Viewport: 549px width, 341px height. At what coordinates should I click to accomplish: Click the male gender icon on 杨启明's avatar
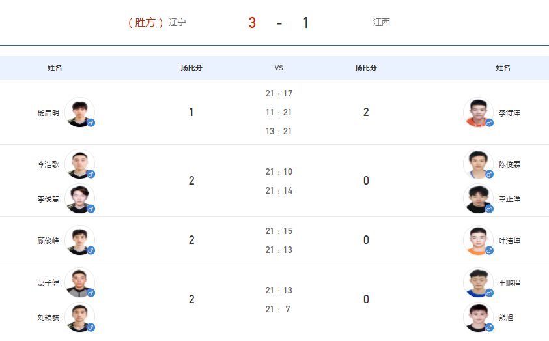[91, 123]
